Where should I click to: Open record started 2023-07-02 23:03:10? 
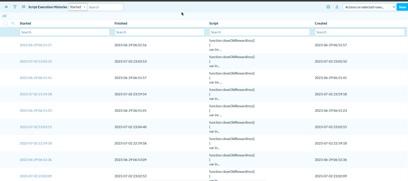pyautogui.click(x=36, y=61)
